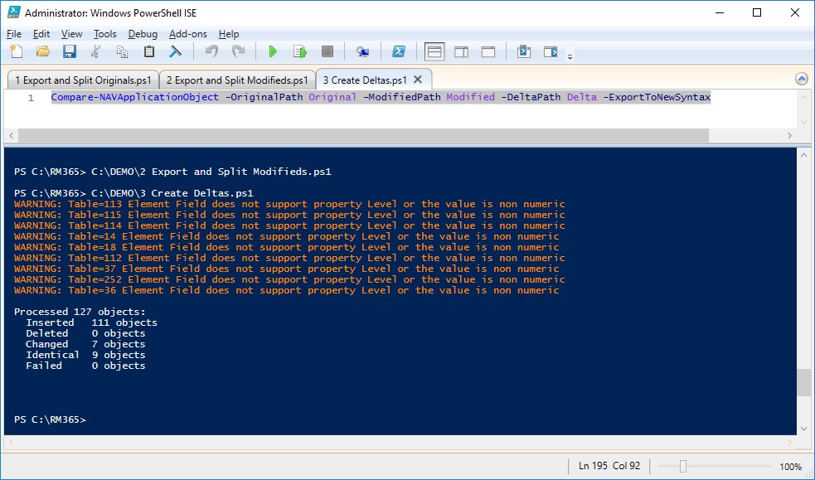Image resolution: width=815 pixels, height=480 pixels.
Task: Click 'Processed 127 objects:' console line
Action: tap(80, 312)
